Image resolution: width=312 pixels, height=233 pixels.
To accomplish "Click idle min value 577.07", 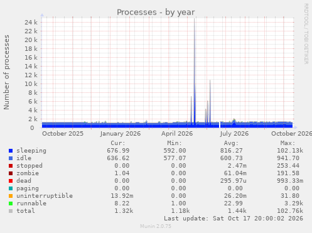I will click(175, 158).
